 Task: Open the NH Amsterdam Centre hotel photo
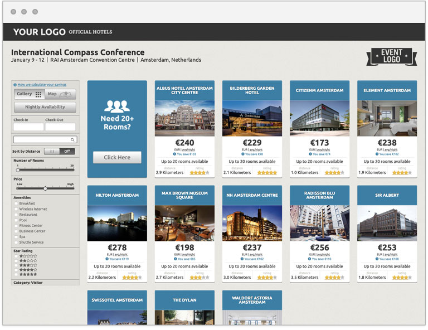click(252, 222)
